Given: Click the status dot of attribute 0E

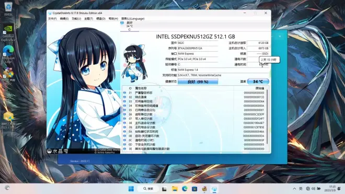Looking at the screenshot, I should click(x=124, y=149).
